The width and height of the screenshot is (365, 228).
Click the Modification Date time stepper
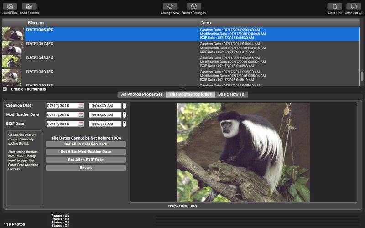(124, 115)
